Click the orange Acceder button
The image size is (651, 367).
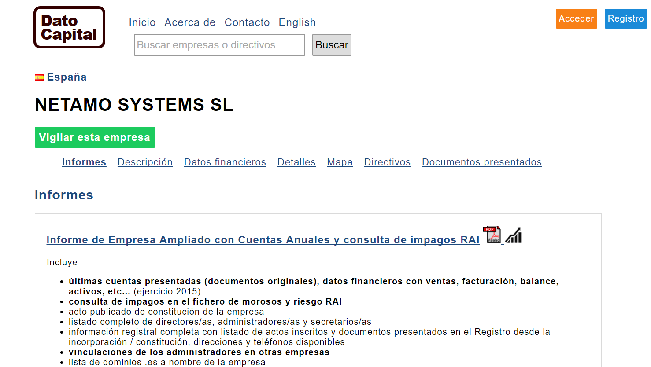click(576, 18)
